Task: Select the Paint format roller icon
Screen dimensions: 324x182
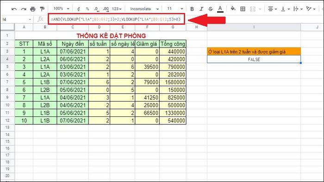Action: point(42,9)
